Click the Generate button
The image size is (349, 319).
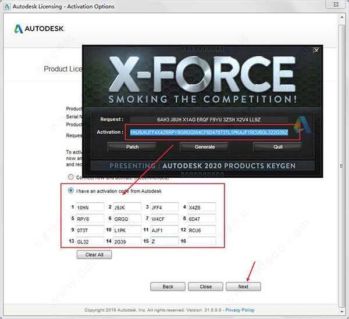[205, 147]
